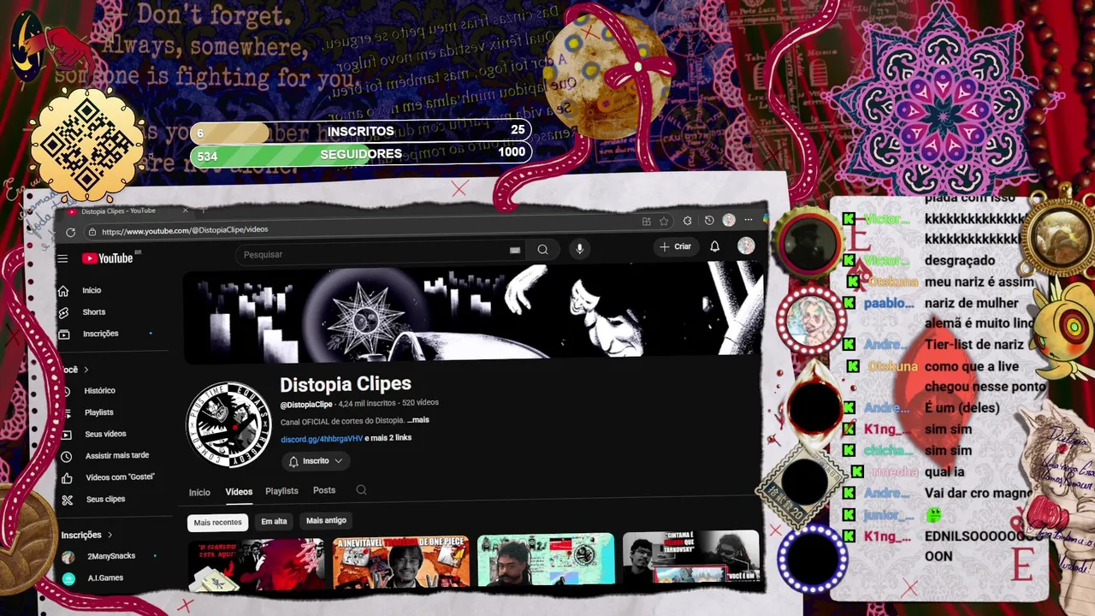Viewport: 1095px width, 616px height.
Task: Expand the channel description with ...mais
Action: (417, 420)
